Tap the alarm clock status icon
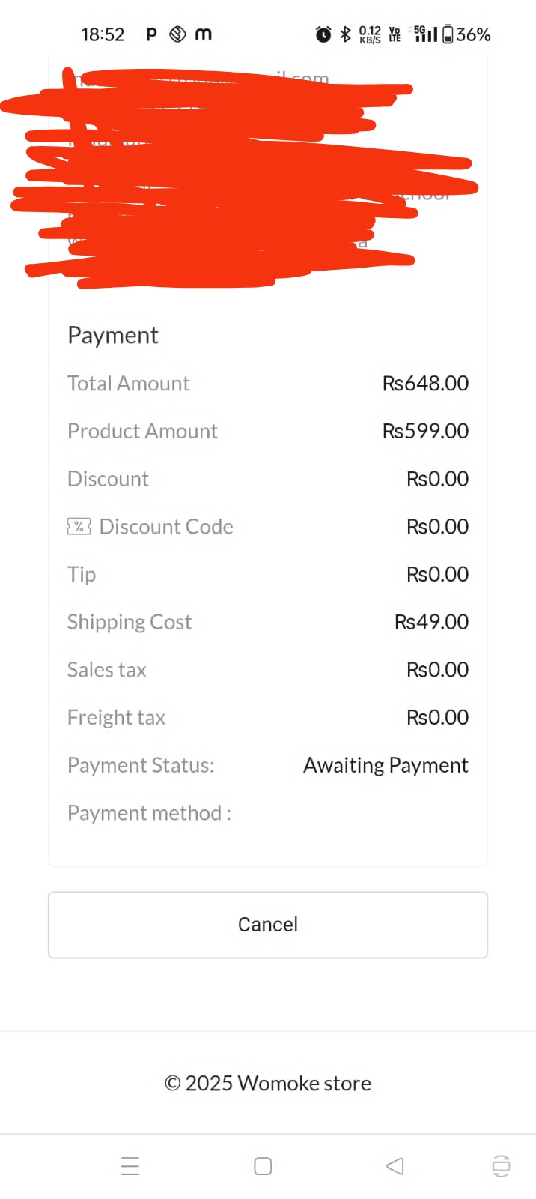 323,34
